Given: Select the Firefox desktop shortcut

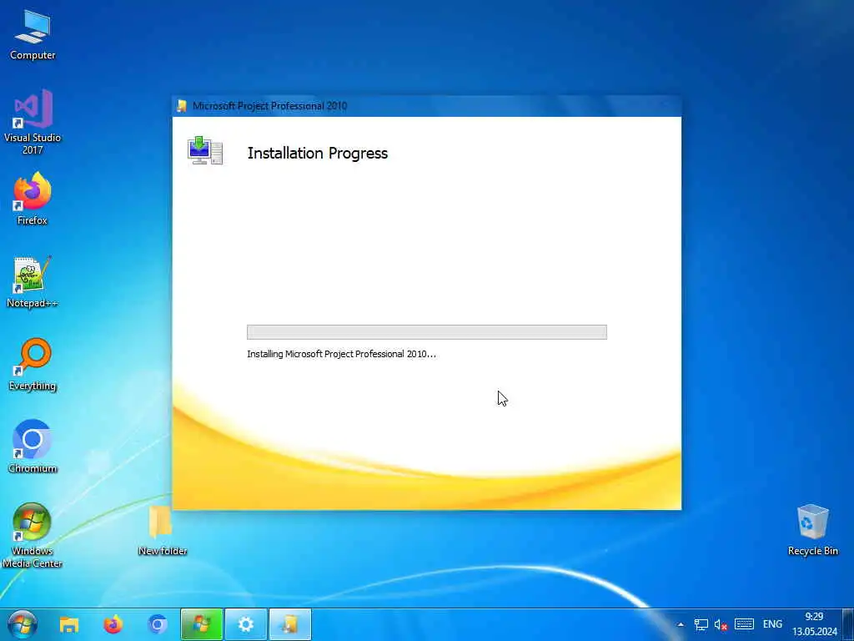Looking at the screenshot, I should pyautogui.click(x=33, y=199).
